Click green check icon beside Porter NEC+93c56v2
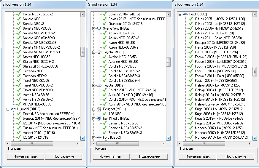 [19, 14]
